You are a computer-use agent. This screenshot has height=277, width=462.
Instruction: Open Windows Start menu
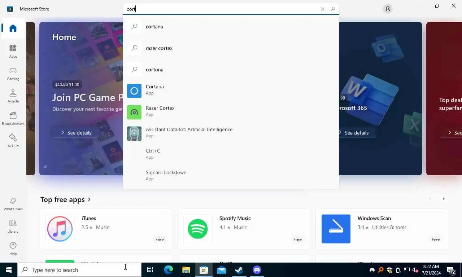point(9,270)
